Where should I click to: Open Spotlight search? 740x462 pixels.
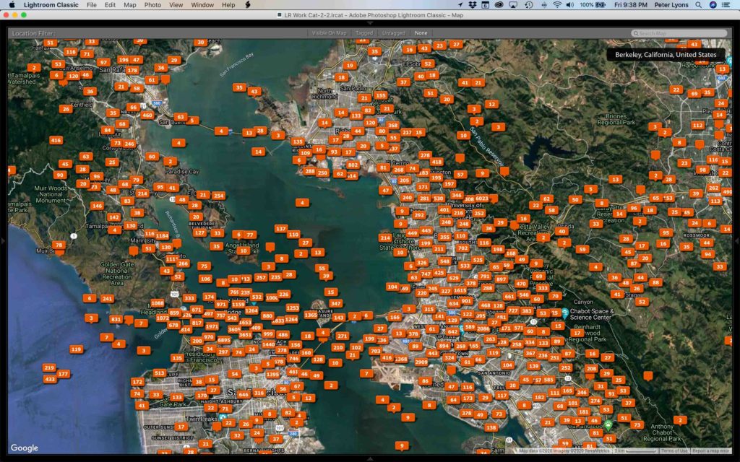tap(699, 5)
